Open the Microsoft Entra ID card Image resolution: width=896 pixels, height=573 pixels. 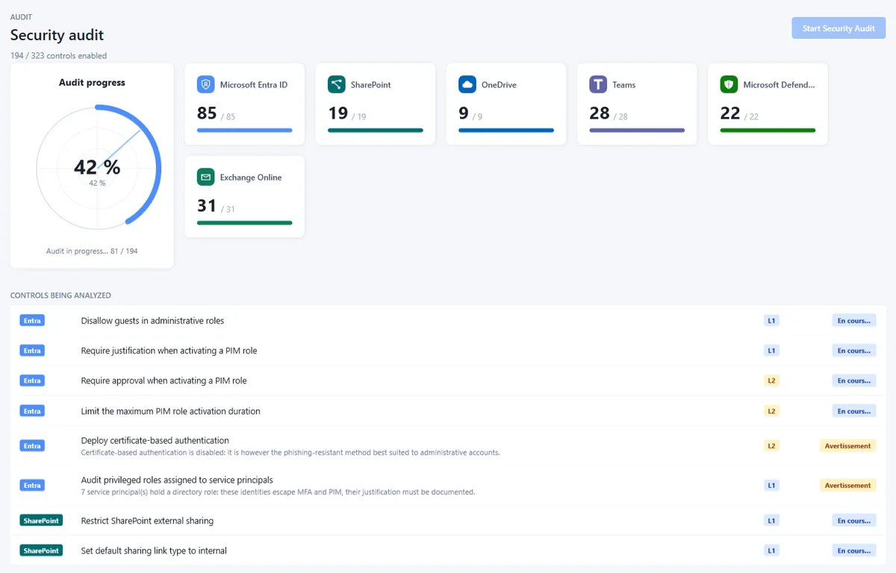tap(244, 104)
